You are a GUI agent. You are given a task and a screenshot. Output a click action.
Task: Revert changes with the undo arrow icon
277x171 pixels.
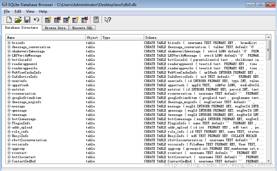tap(36, 19)
